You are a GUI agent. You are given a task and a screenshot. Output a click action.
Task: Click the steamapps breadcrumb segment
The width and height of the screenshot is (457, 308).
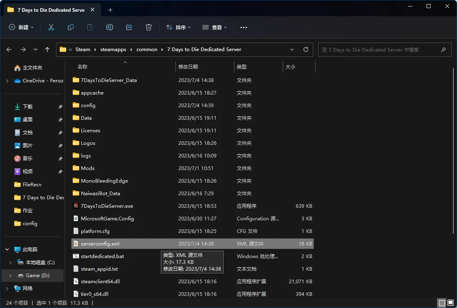pyautogui.click(x=113, y=50)
